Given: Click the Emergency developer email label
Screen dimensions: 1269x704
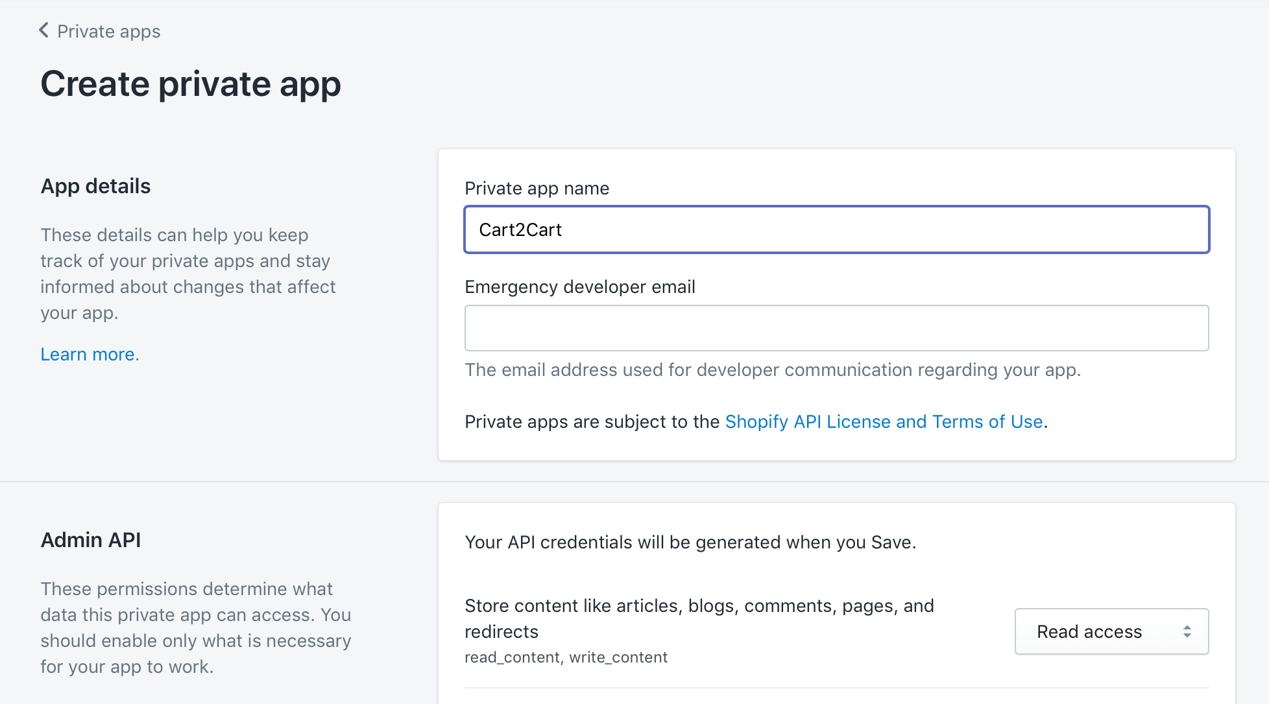Looking at the screenshot, I should (580, 287).
